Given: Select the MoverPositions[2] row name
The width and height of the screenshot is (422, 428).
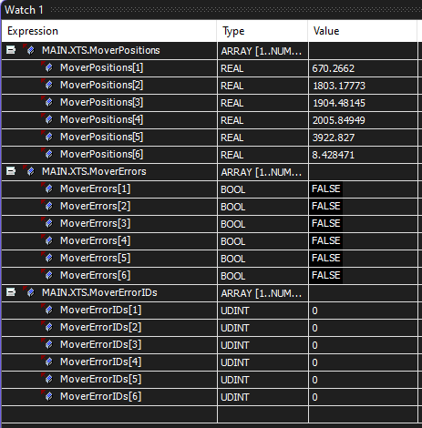Looking at the screenshot, I should tap(101, 85).
